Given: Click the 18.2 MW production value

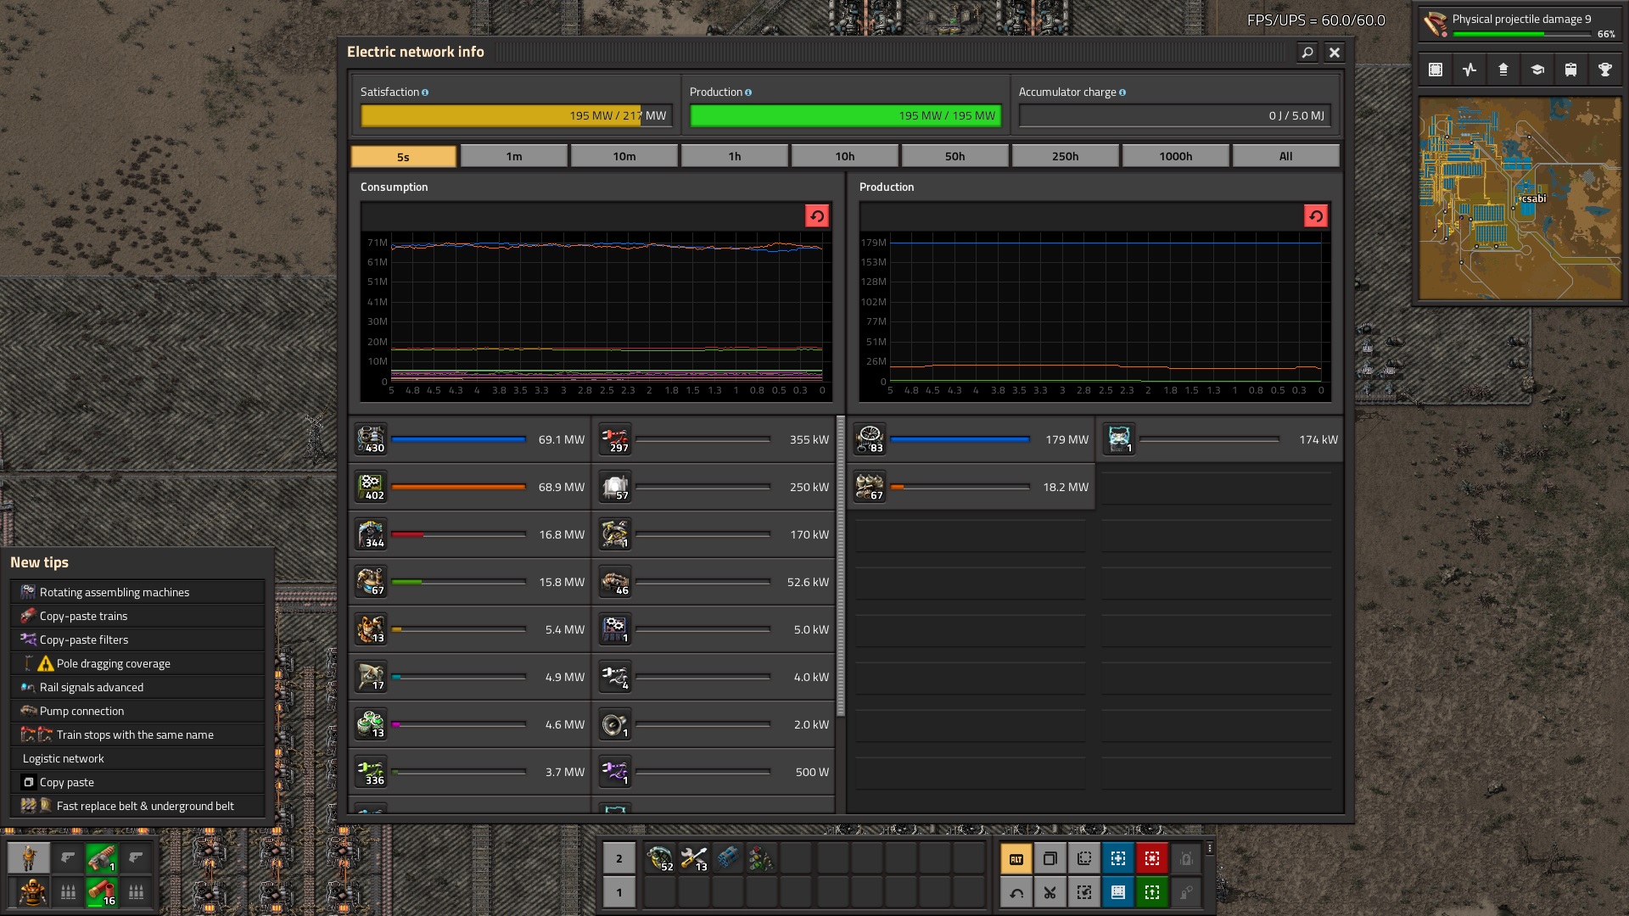Looking at the screenshot, I should point(1066,487).
